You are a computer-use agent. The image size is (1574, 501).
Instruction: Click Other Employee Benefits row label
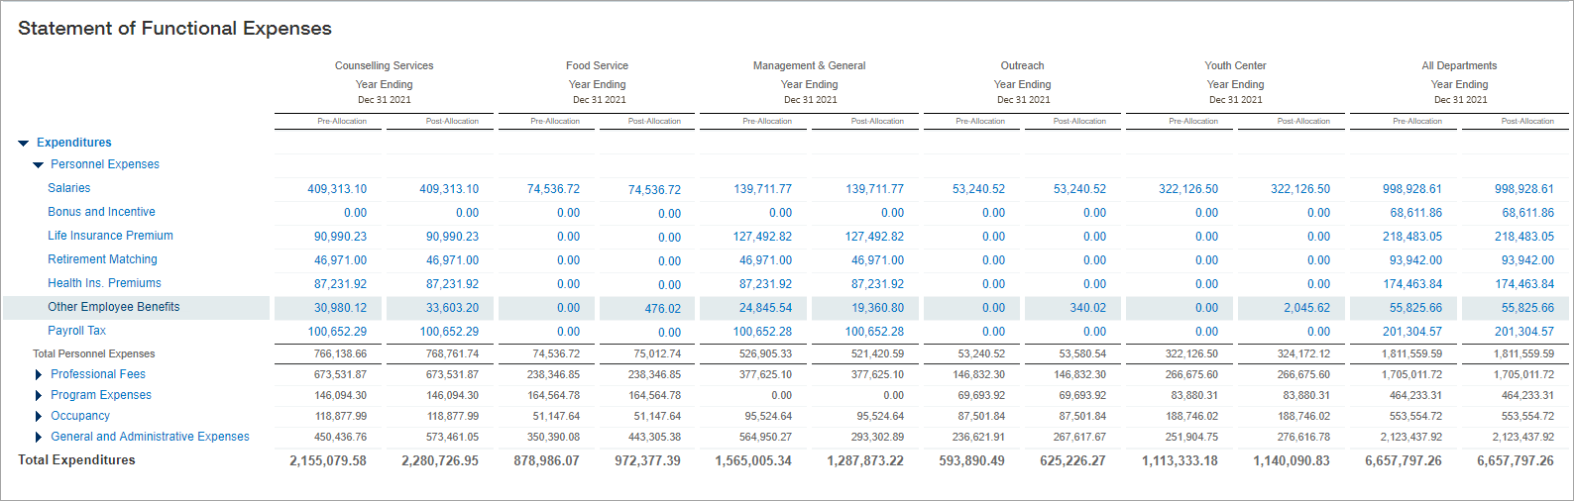(x=114, y=307)
